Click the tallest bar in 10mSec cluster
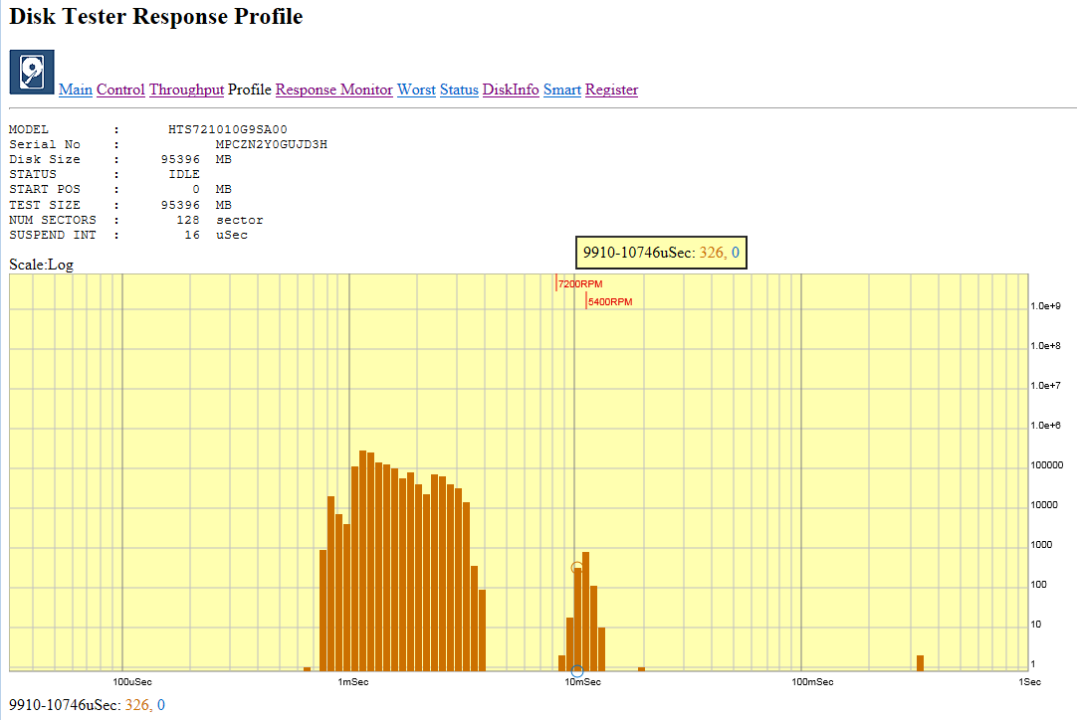The width and height of the screenshot is (1077, 720). [585, 612]
